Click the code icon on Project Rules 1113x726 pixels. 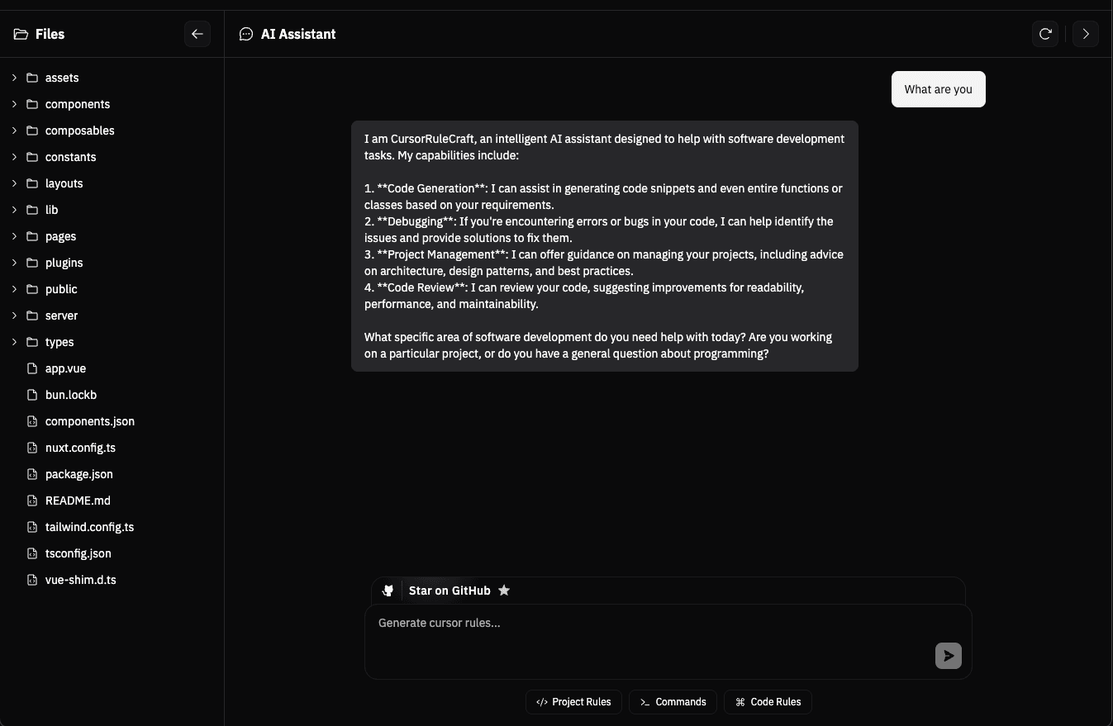point(542,702)
